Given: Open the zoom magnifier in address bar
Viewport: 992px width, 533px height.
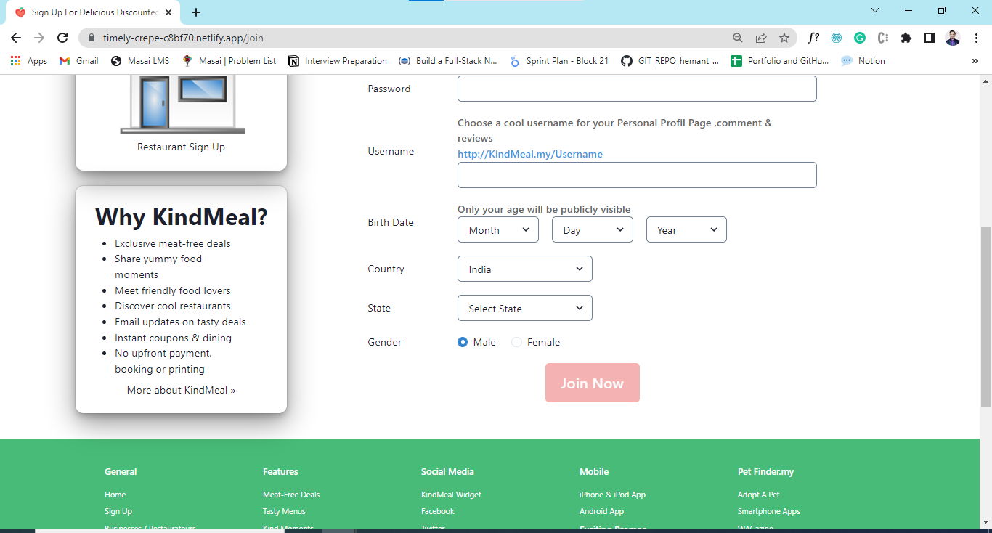Looking at the screenshot, I should click(x=737, y=38).
